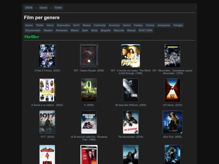Click "1917 (2019)" title text
The width and height of the screenshot is (219, 164).
click(x=47, y=137)
